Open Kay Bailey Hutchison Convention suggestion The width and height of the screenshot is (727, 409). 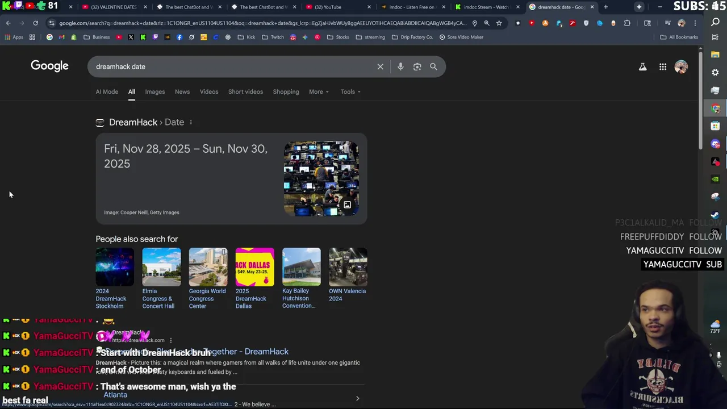pyautogui.click(x=301, y=278)
